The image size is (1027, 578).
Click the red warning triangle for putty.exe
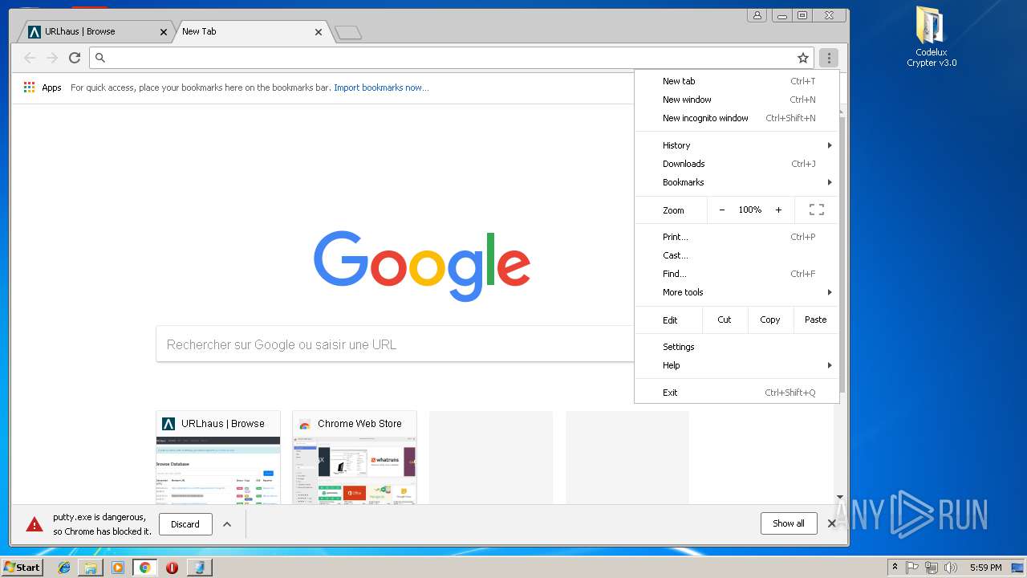click(x=35, y=524)
